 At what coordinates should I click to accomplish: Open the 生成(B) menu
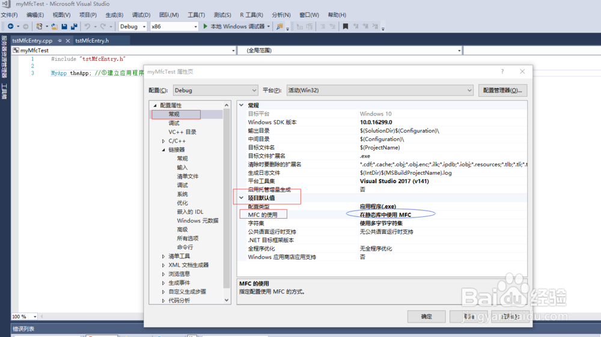coord(114,15)
